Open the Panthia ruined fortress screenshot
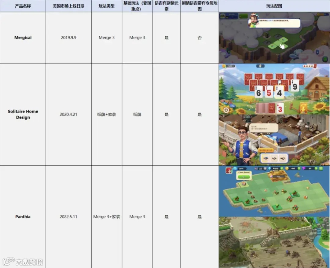The image size is (330, 268). click(274, 242)
